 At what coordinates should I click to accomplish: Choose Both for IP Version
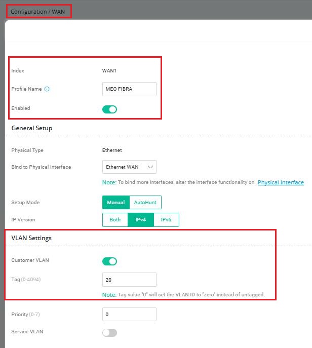coord(115,220)
